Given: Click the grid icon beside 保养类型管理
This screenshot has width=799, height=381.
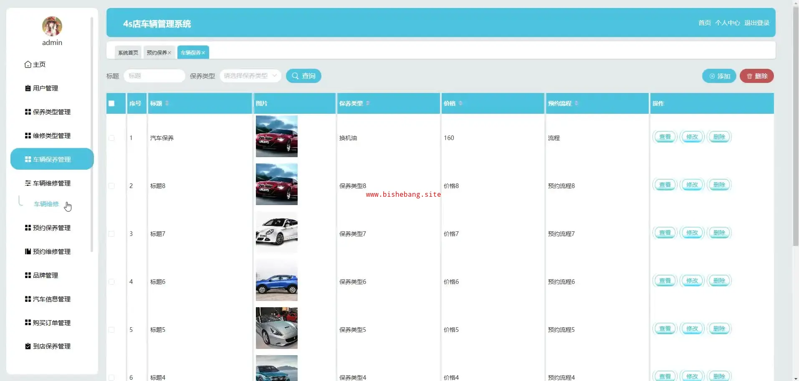Looking at the screenshot, I should [x=28, y=112].
